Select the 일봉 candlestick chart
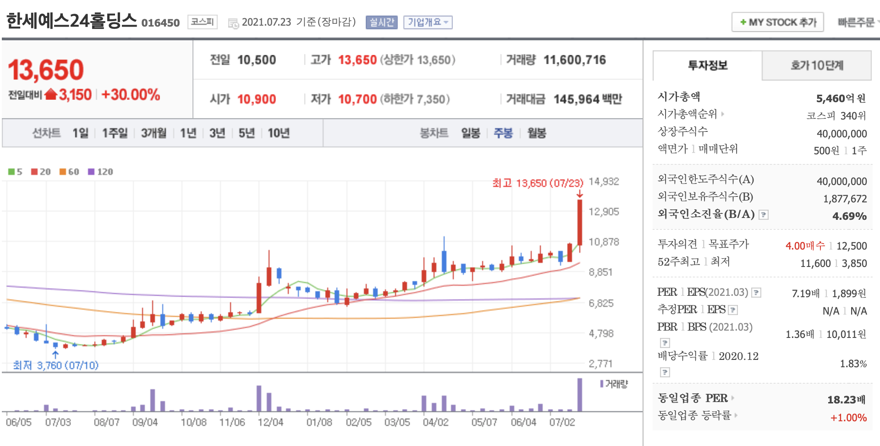This screenshot has width=880, height=446. pos(471,133)
